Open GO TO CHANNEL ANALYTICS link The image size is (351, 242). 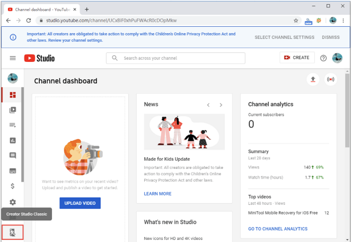(x=278, y=229)
